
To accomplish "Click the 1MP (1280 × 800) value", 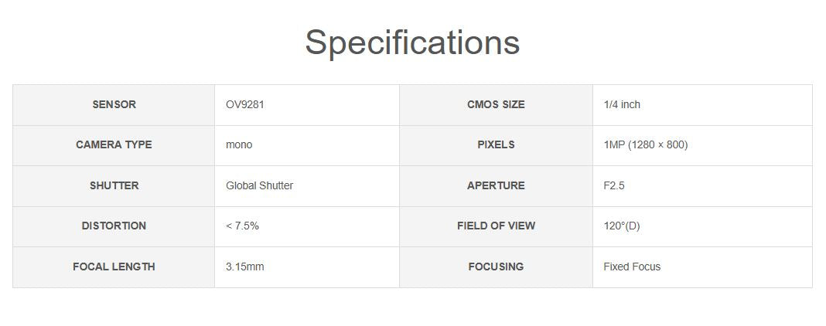I will click(646, 144).
